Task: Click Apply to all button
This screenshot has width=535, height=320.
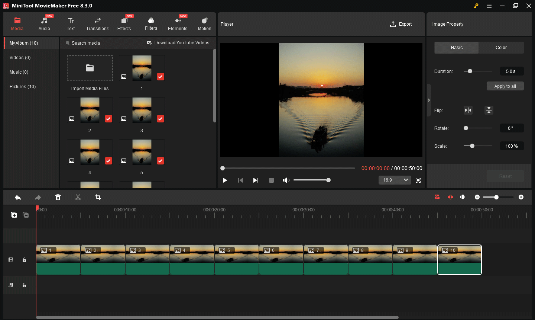Action: tap(505, 86)
